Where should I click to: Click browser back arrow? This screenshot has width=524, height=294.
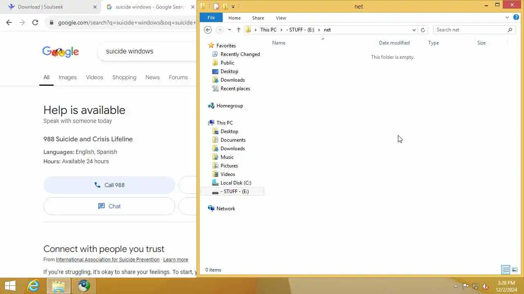9,22
